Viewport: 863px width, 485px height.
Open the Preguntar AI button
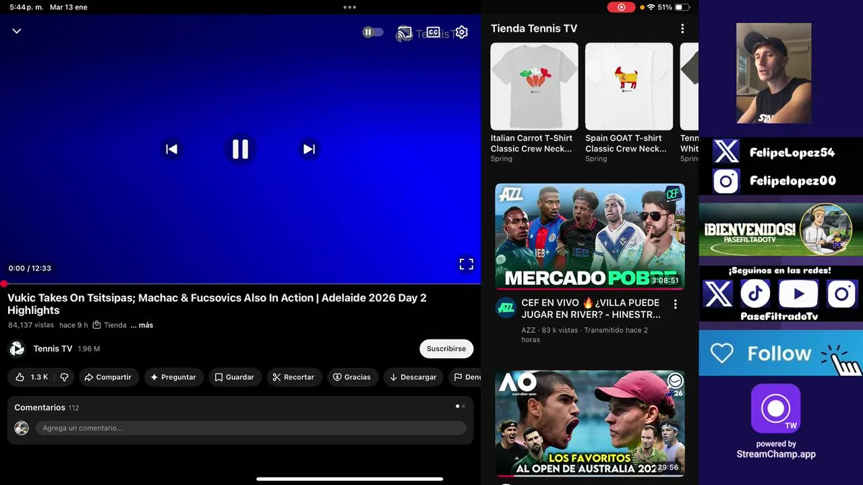click(x=173, y=377)
